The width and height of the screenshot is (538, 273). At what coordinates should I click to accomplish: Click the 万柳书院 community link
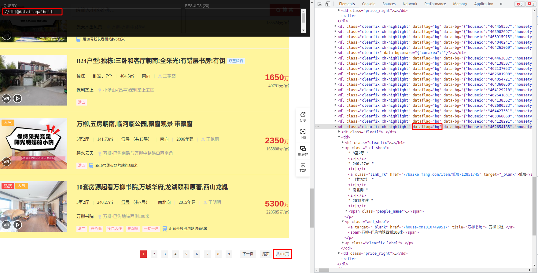pos(85,216)
